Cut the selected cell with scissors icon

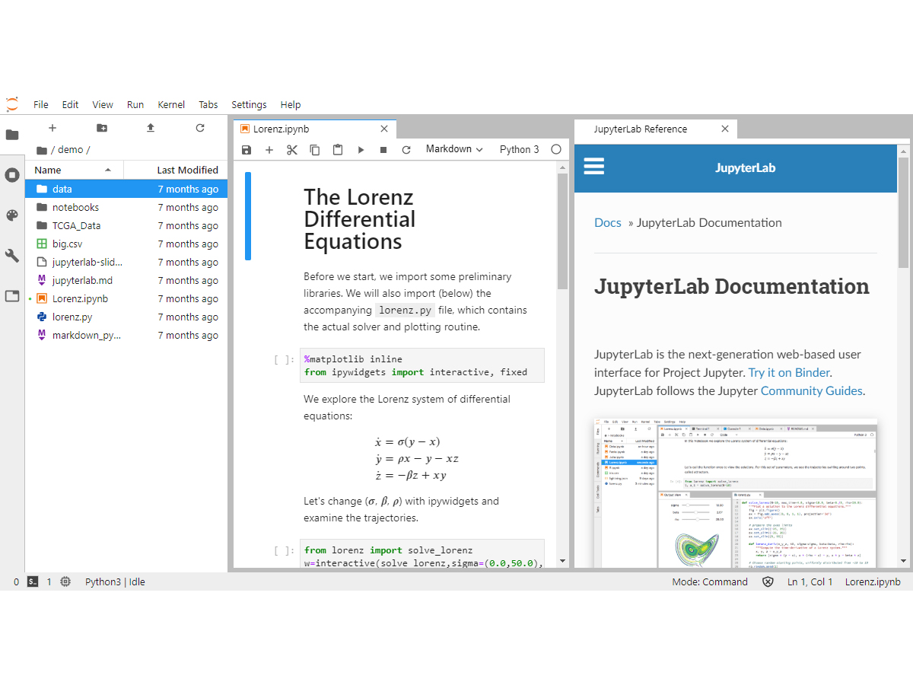pyautogui.click(x=291, y=150)
